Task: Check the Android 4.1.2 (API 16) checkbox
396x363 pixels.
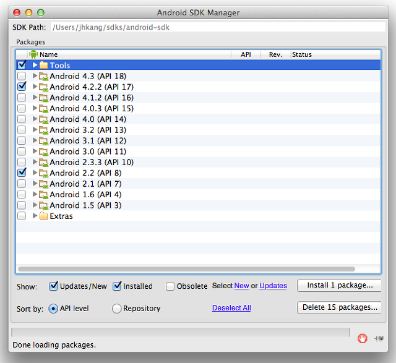Action: tap(22, 98)
